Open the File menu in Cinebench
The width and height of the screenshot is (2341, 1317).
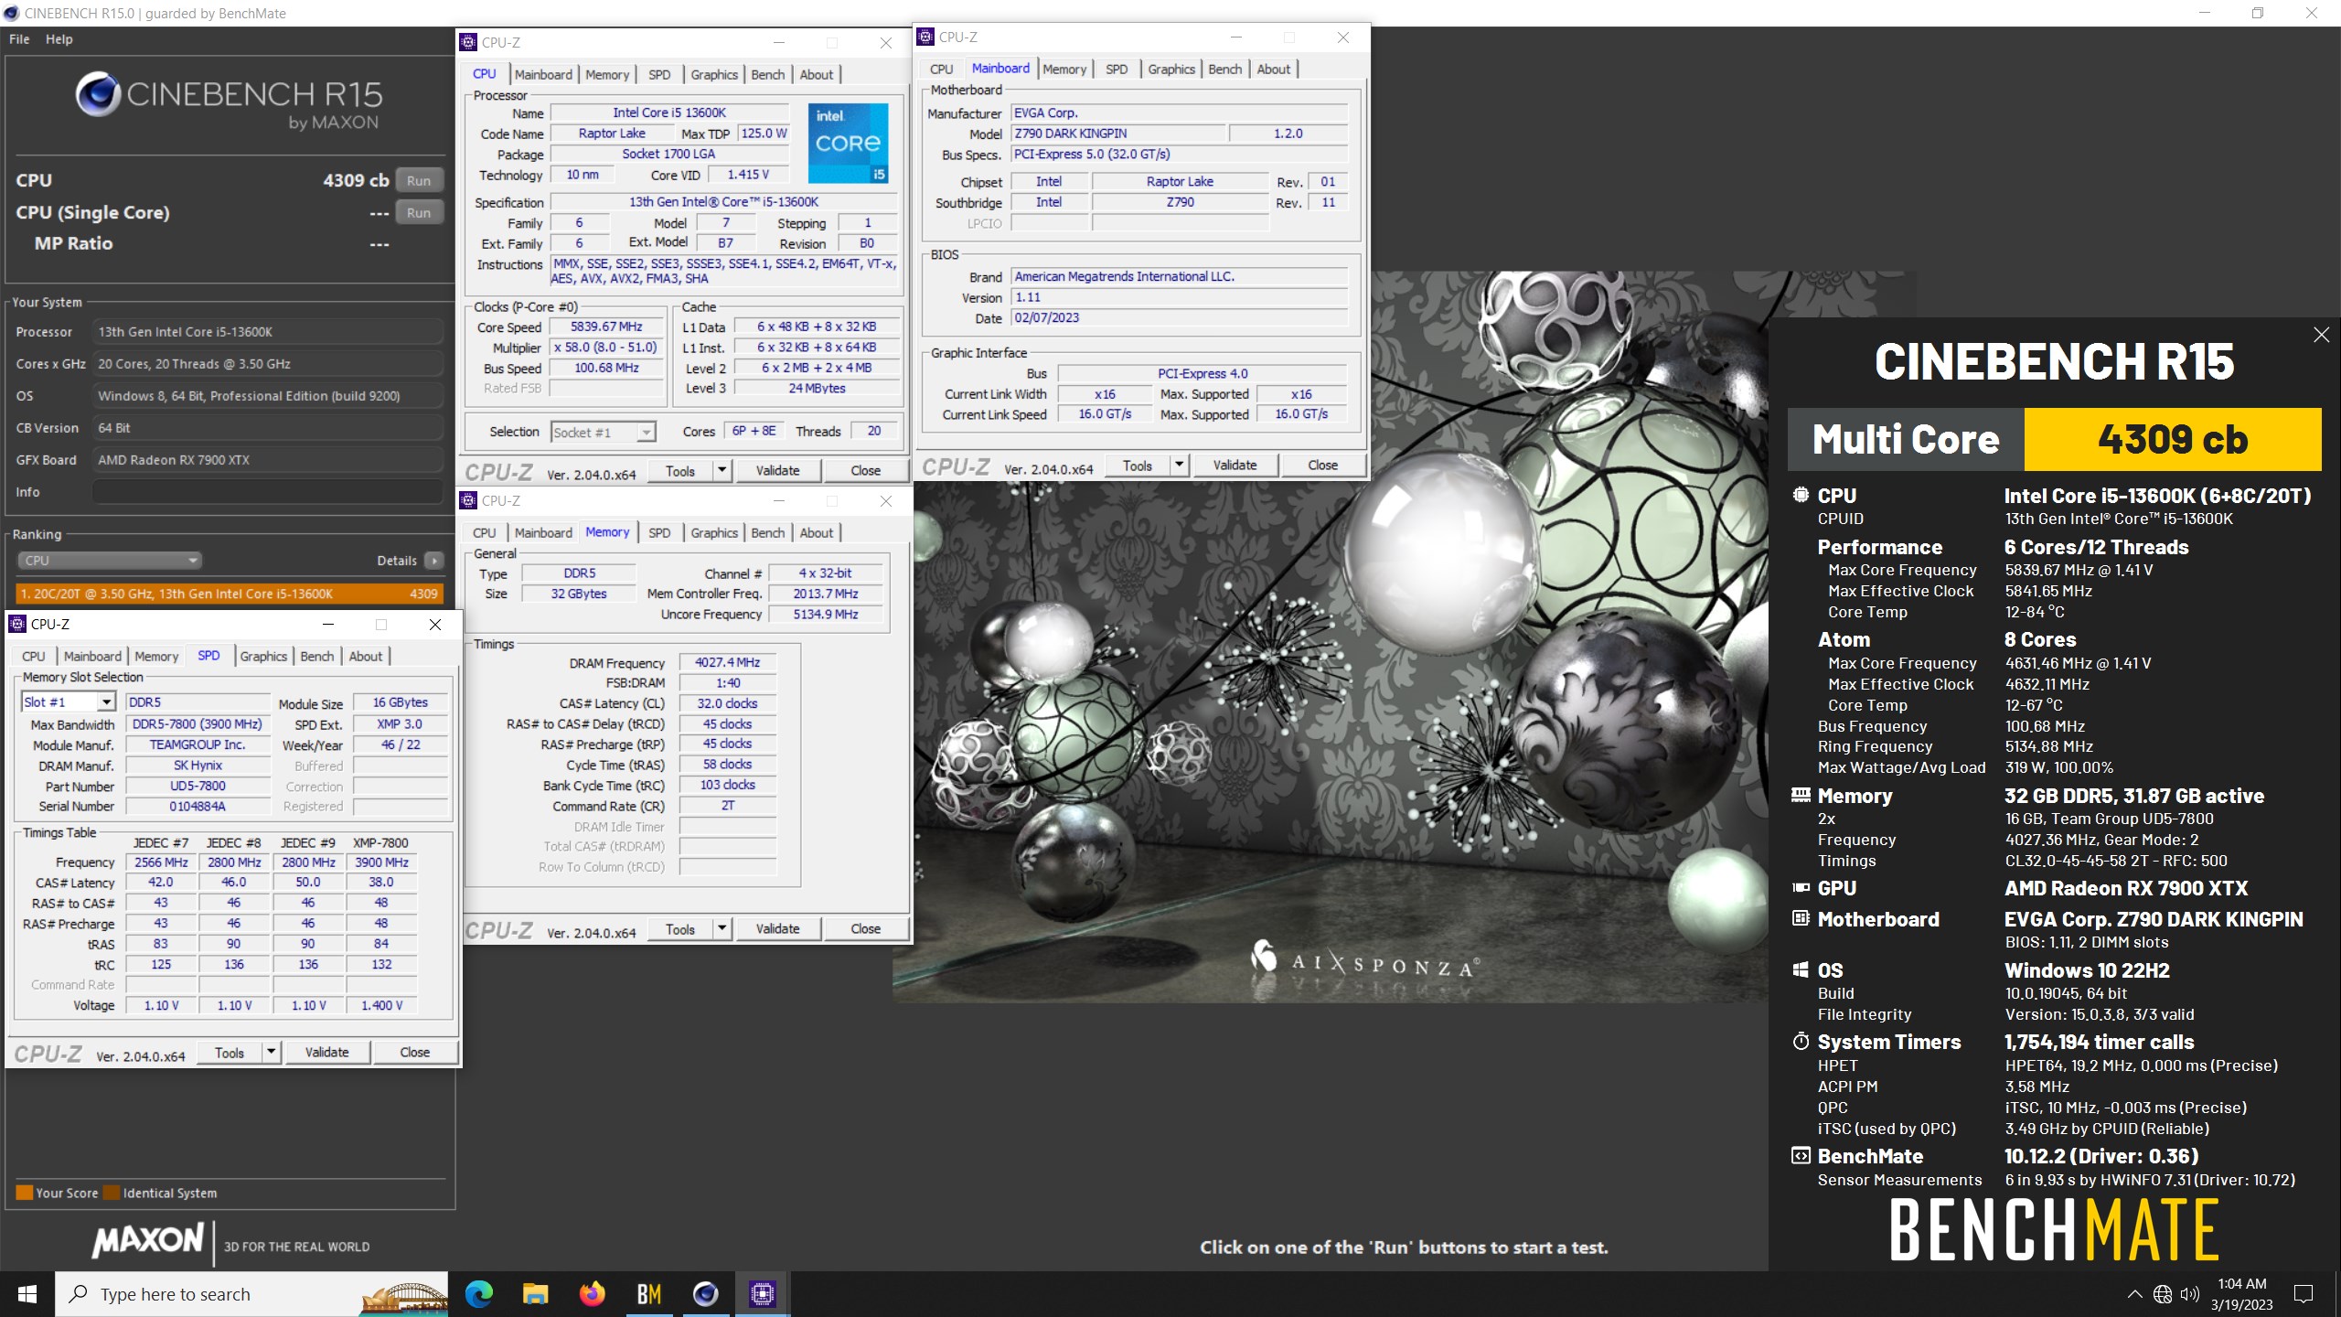19,39
